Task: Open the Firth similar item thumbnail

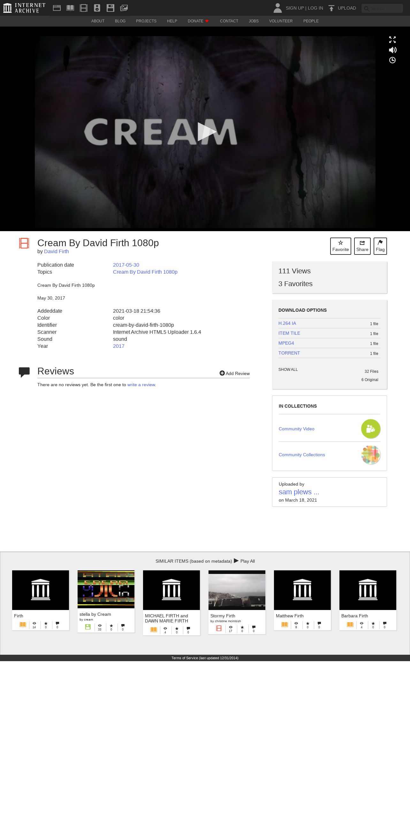Action: point(41,590)
